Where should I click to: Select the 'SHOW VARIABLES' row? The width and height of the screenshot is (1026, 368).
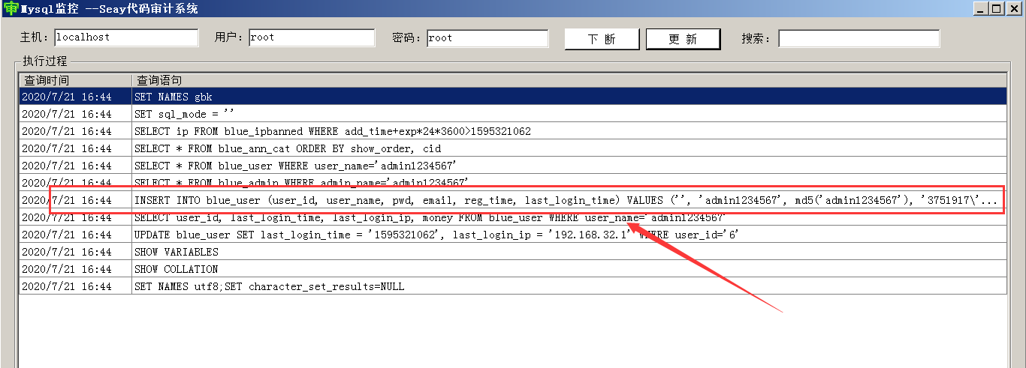point(513,252)
